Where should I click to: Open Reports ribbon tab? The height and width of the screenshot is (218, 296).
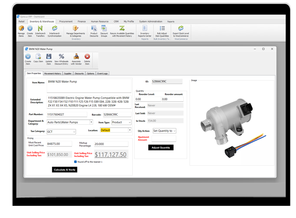point(171,21)
